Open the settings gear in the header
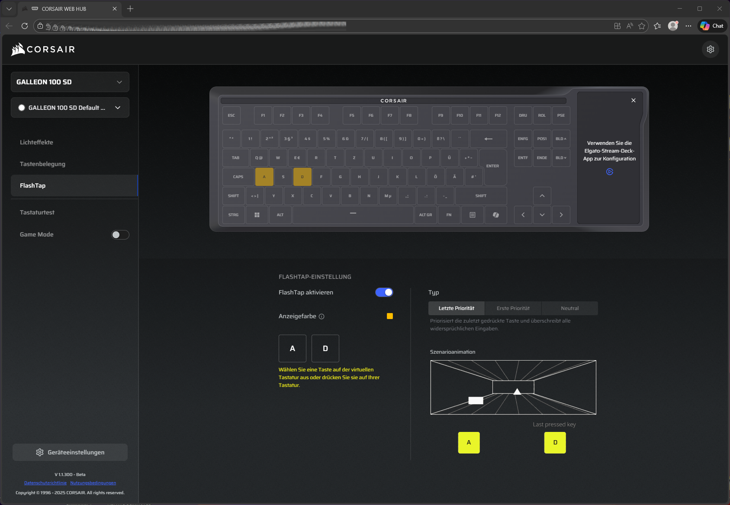The width and height of the screenshot is (730, 505). tap(710, 49)
